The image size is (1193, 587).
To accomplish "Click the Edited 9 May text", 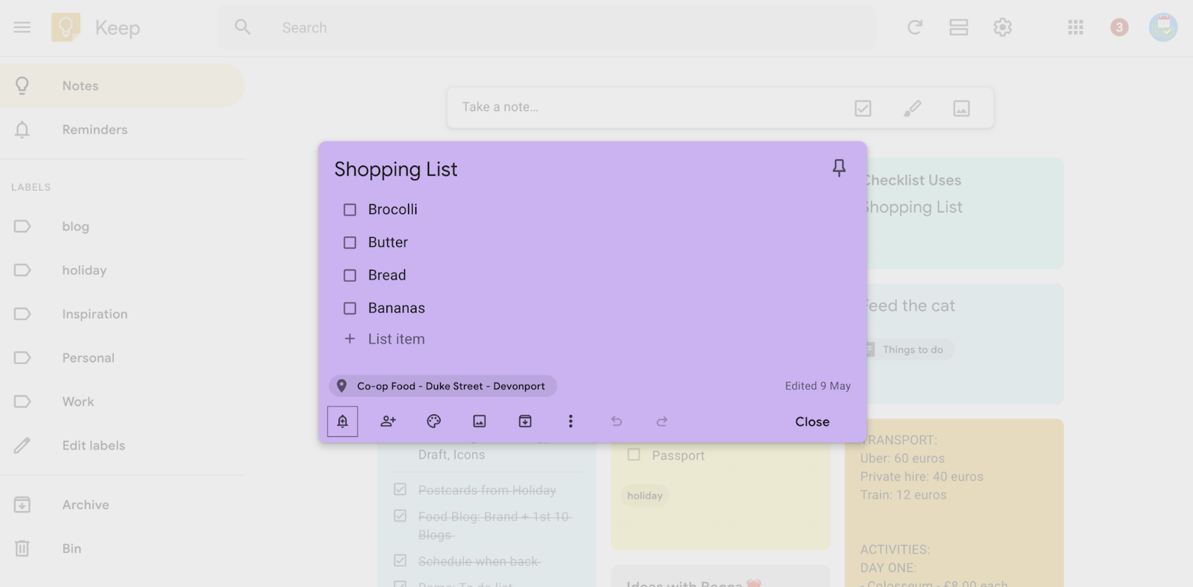I will tap(818, 386).
